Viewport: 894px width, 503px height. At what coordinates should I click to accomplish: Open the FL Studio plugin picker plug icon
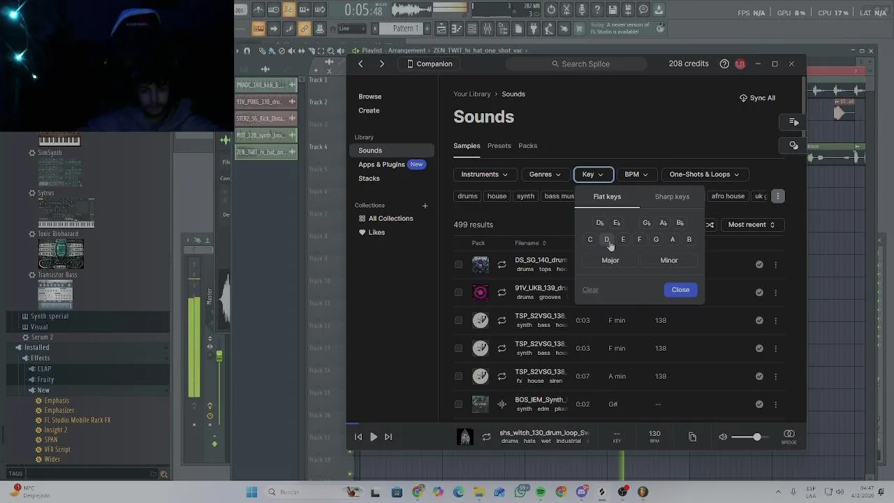pyautogui.click(x=533, y=29)
